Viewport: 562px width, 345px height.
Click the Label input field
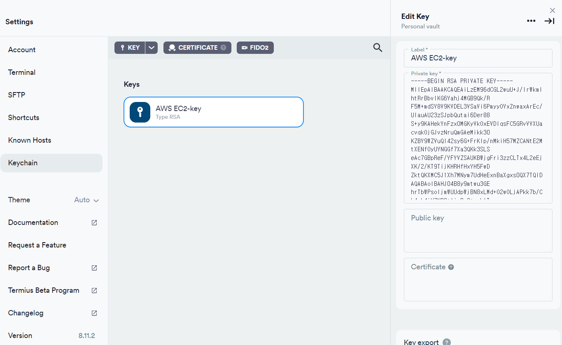[478, 58]
